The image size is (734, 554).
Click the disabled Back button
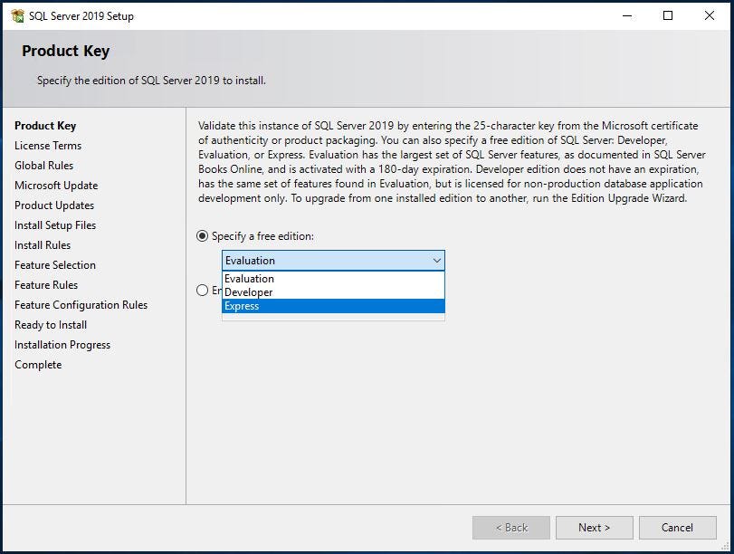tap(511, 528)
